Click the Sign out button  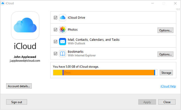pos(17,102)
